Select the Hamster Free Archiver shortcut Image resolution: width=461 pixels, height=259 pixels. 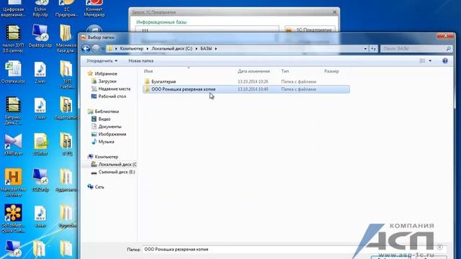pos(13,182)
